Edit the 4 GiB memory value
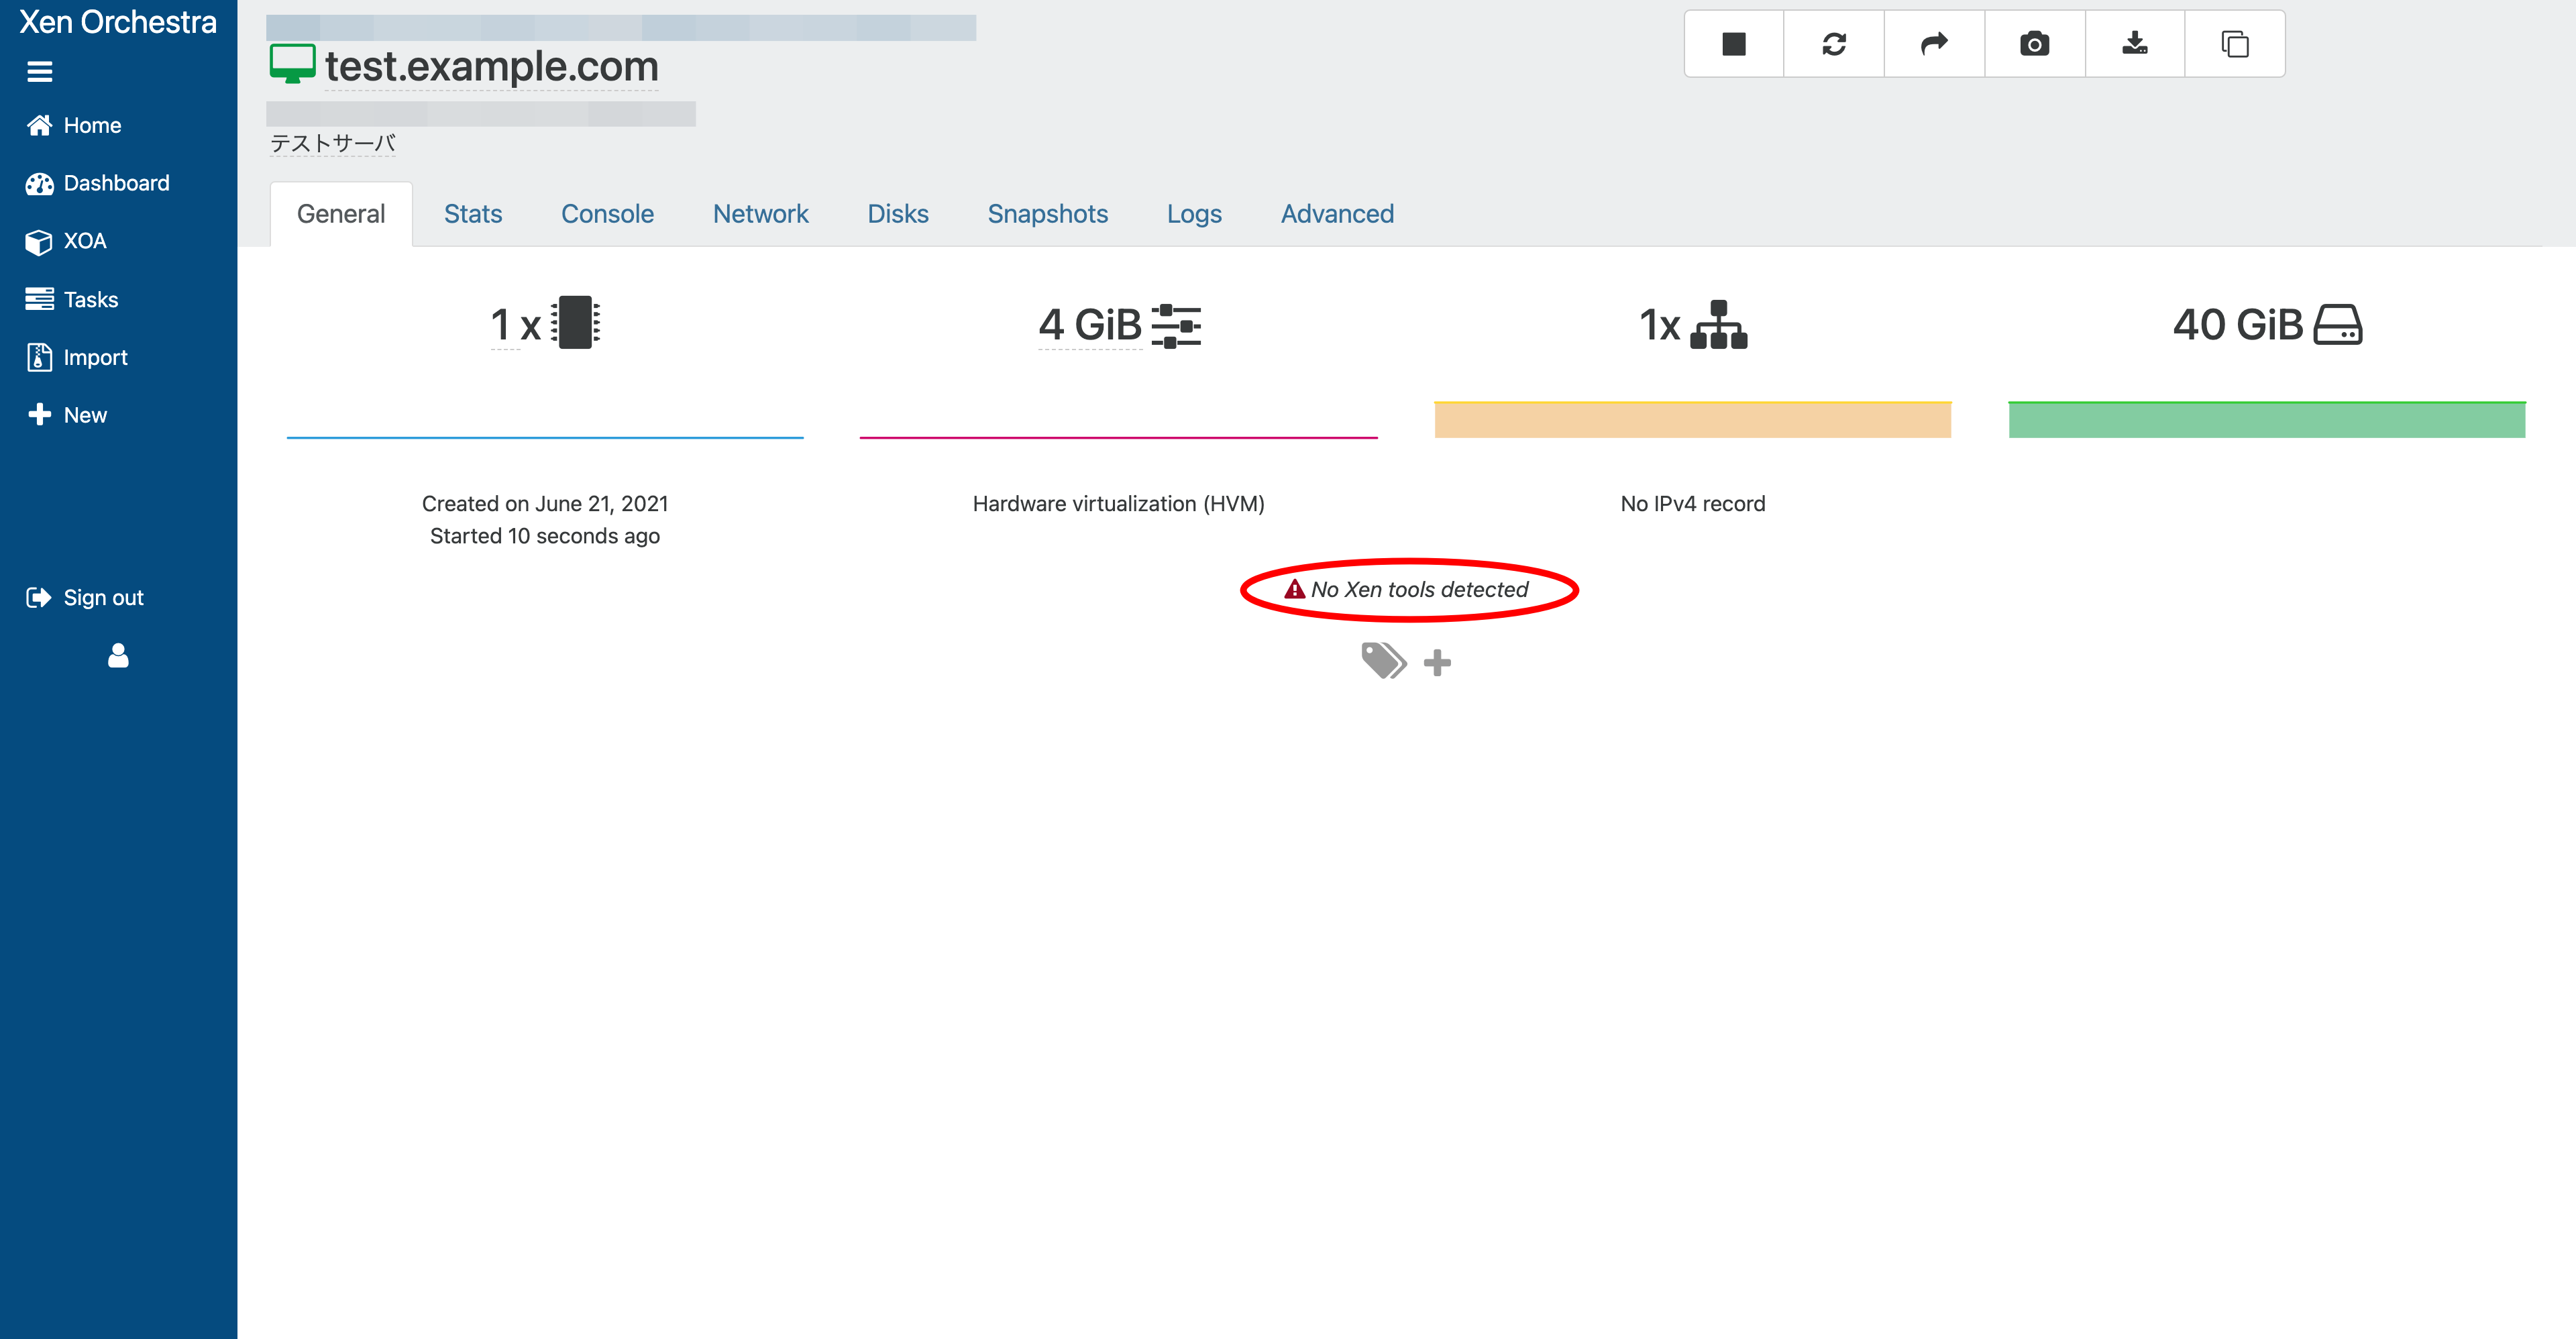 [x=1090, y=325]
